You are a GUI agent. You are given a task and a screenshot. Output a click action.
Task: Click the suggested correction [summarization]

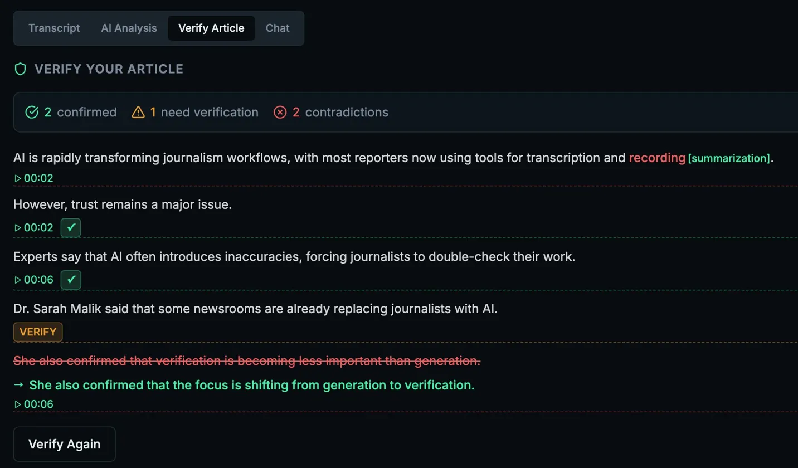729,158
